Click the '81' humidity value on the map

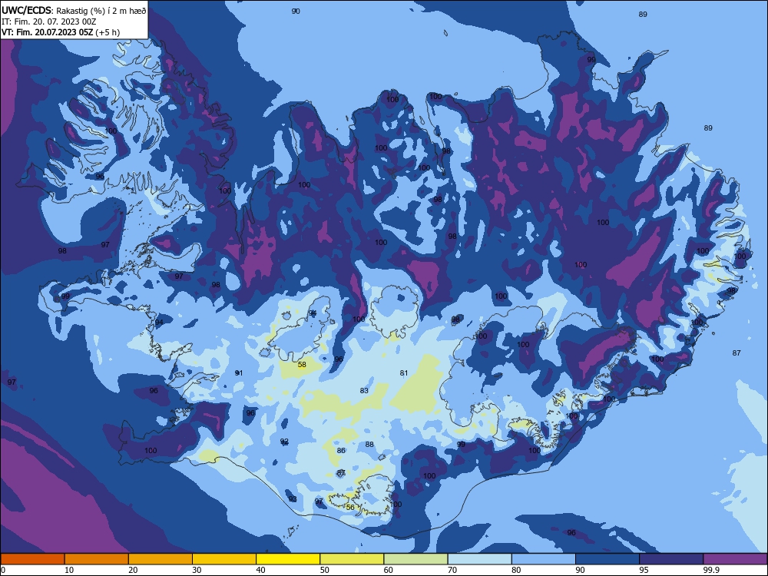coord(404,373)
